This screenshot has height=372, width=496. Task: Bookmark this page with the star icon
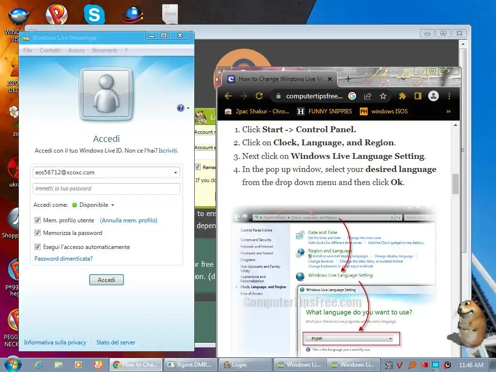[x=383, y=96]
